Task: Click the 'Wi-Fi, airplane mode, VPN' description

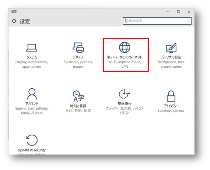Action: point(125,64)
